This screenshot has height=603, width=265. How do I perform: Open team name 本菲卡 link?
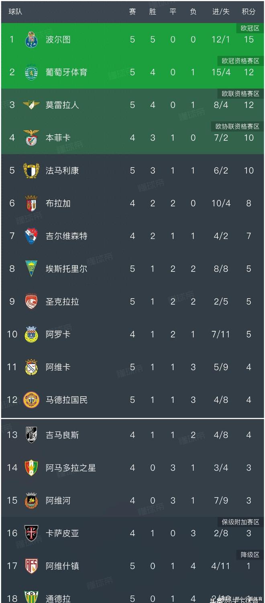click(58, 138)
